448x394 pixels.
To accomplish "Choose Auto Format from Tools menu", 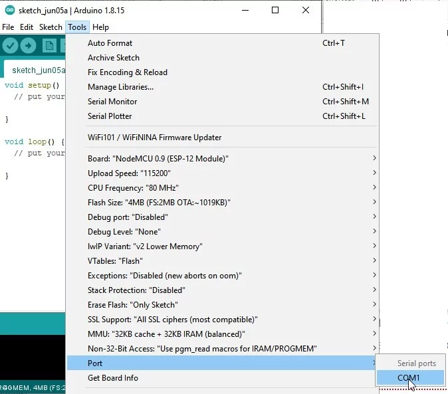I will (x=223, y=43).
